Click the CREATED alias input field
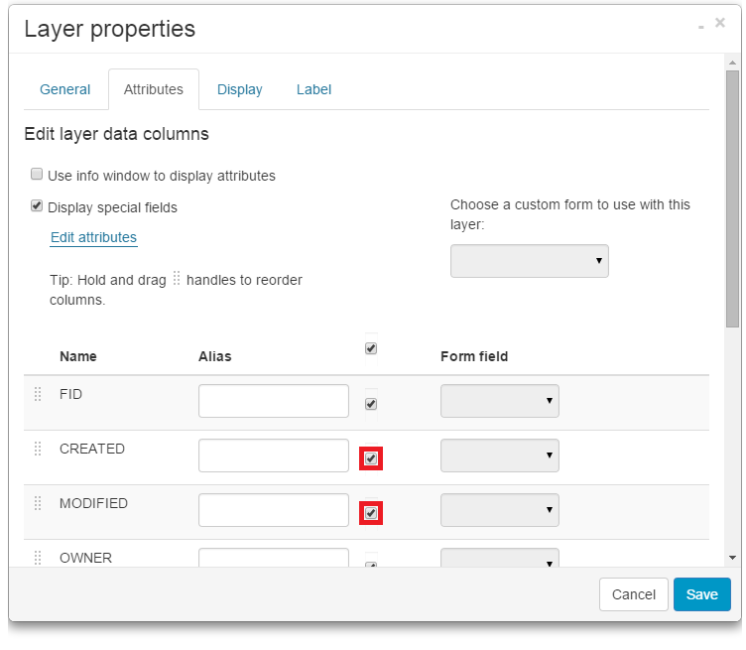Screen dimensions: 746x650 274,455
